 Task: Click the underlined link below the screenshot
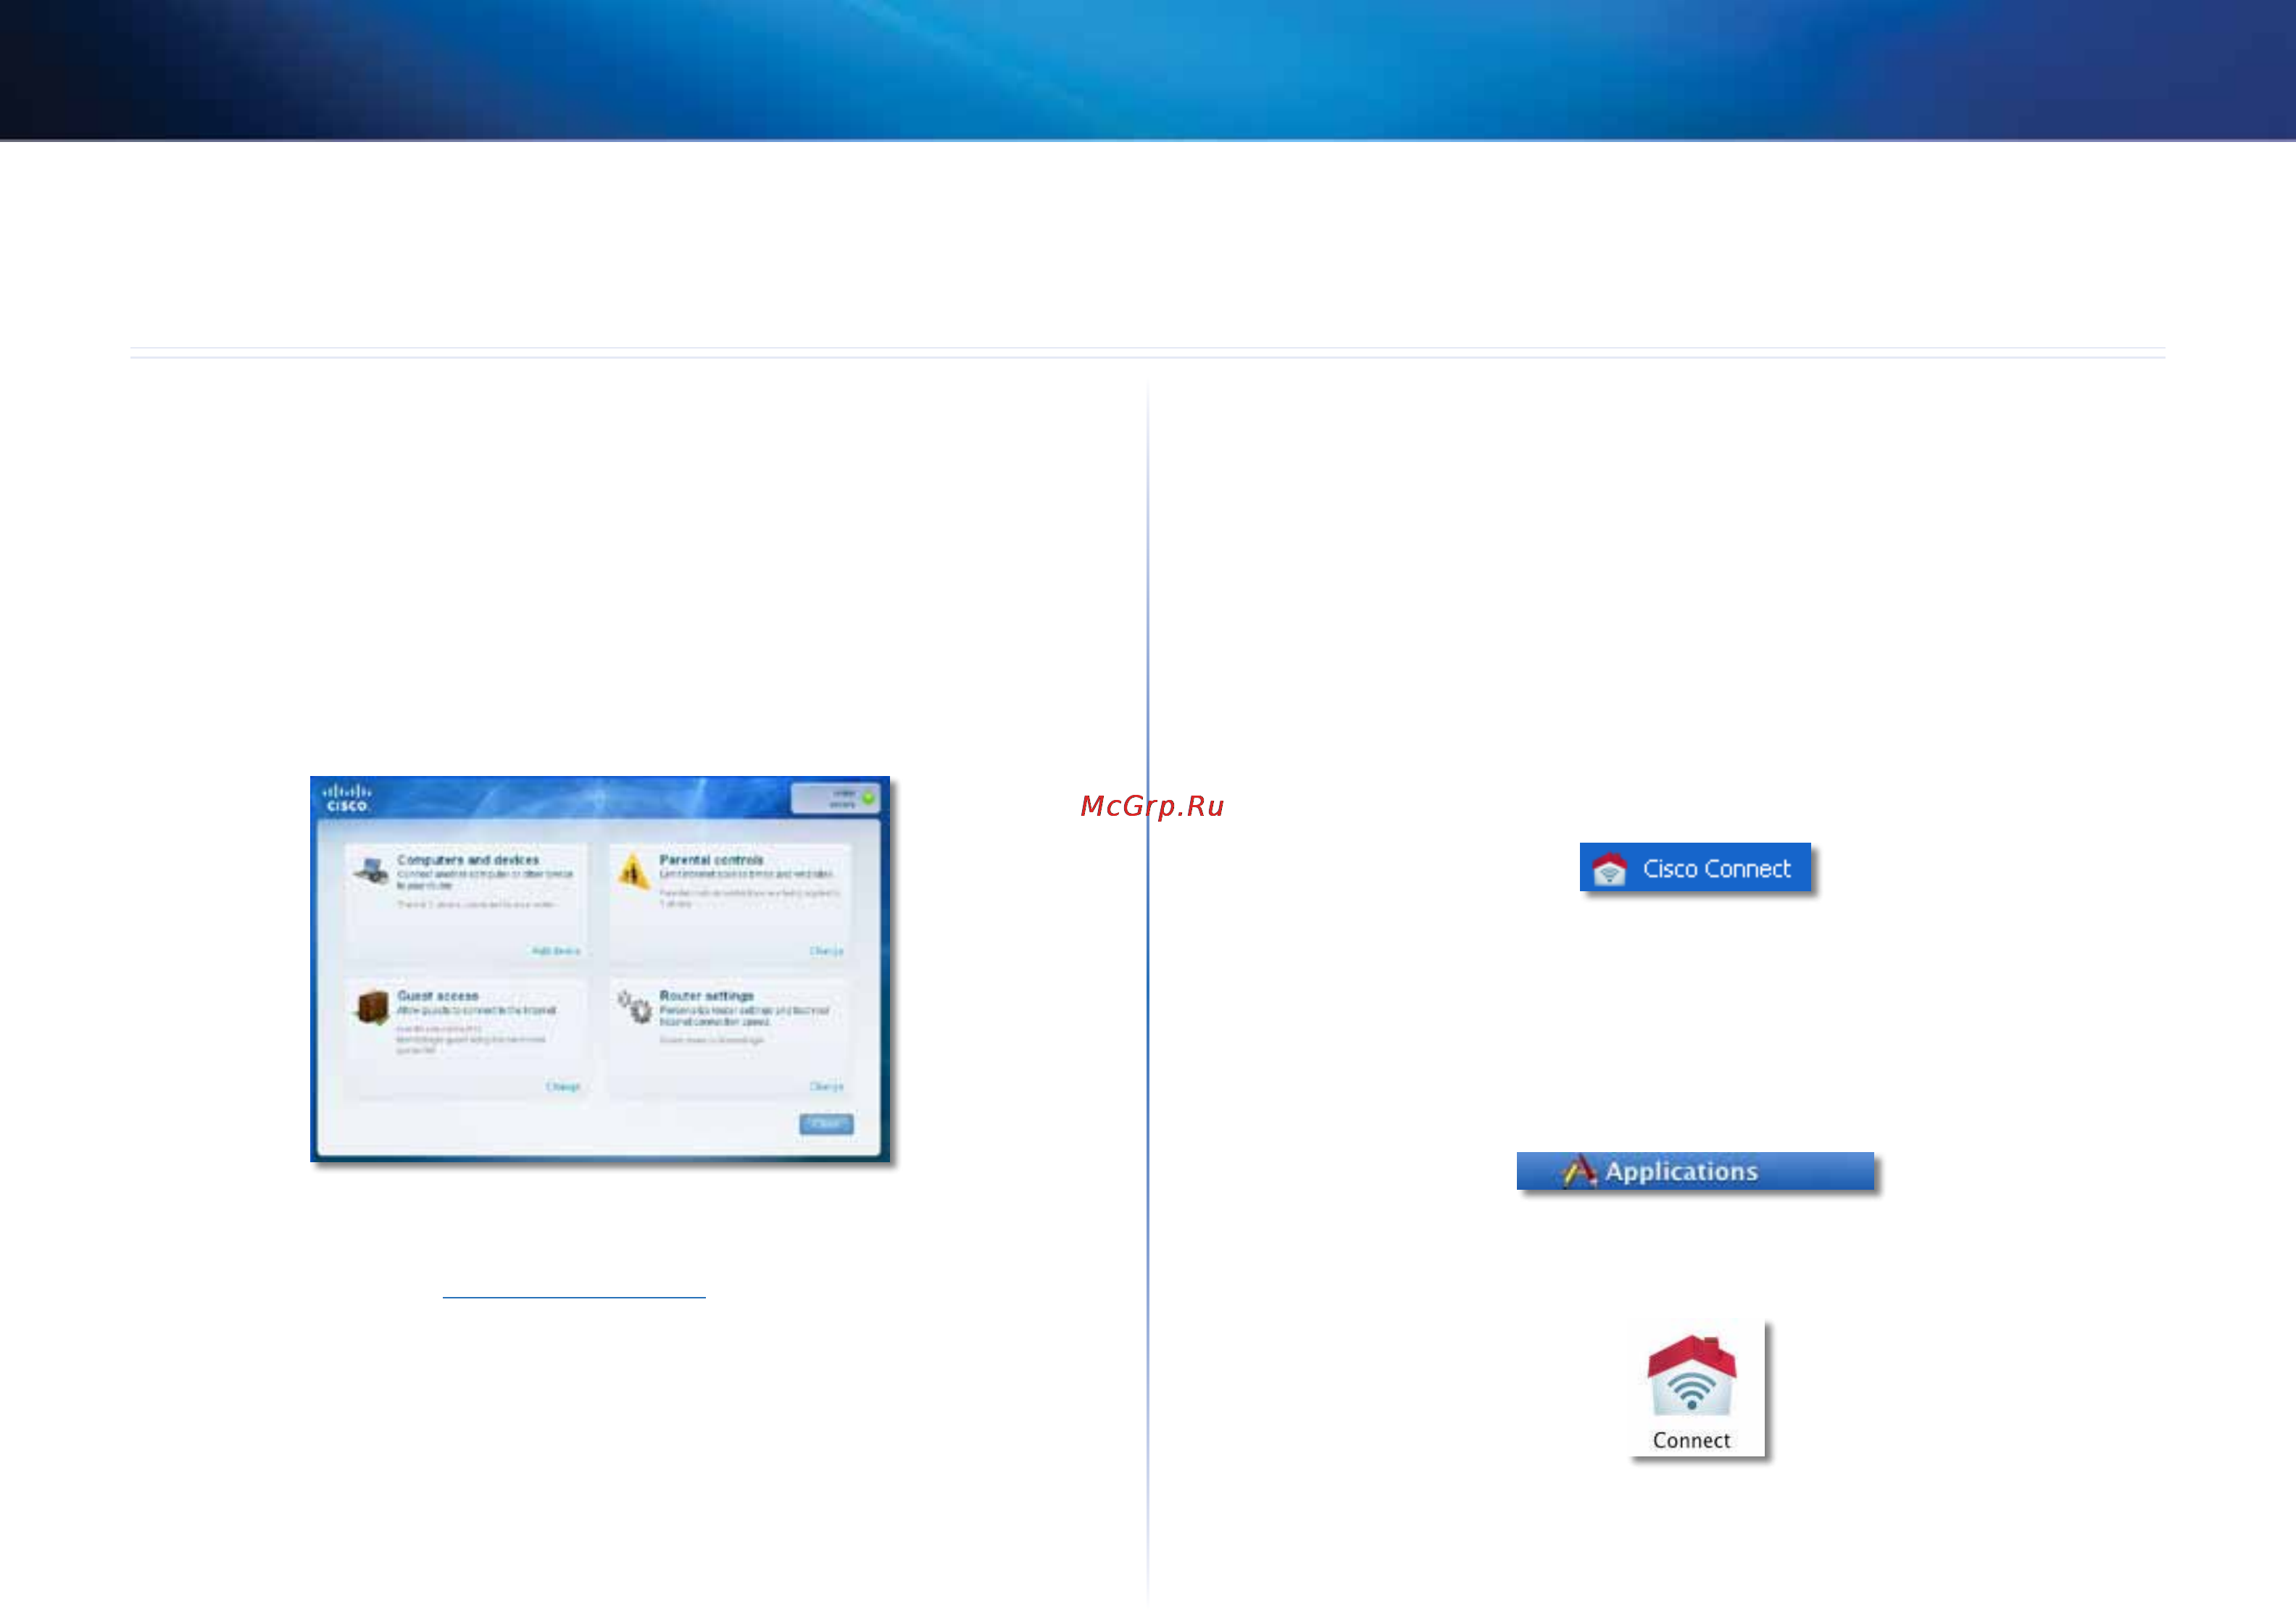pos(574,1297)
